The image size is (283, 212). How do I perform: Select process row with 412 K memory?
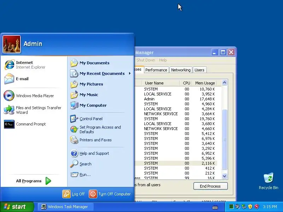176,168
